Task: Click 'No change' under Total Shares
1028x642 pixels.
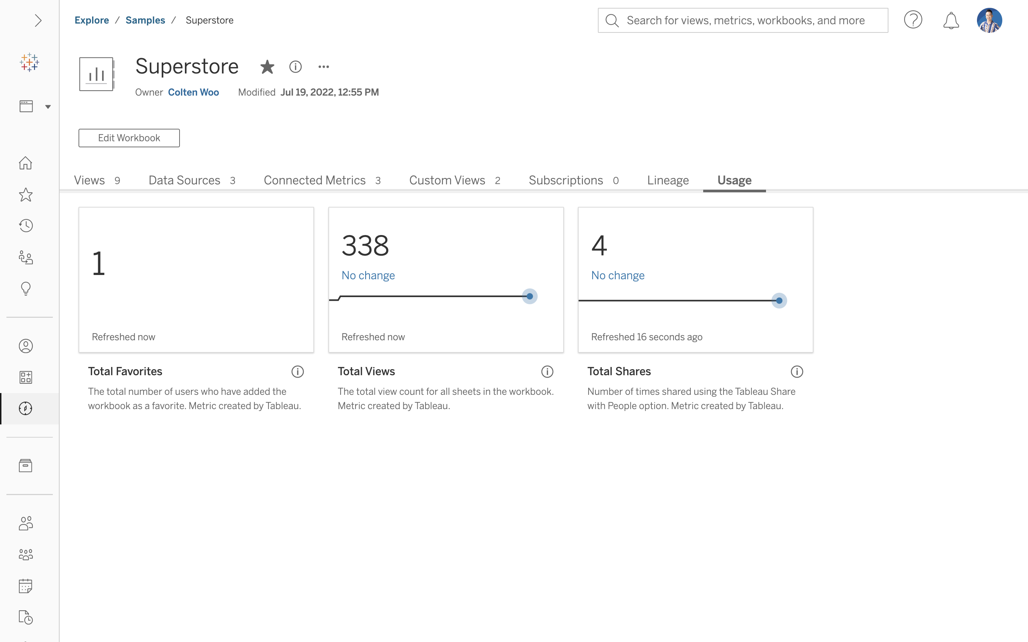Action: tap(618, 275)
